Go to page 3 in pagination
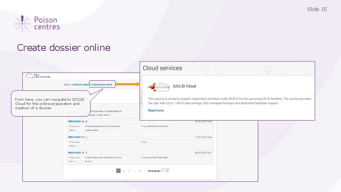The image size is (341, 192). coord(129,171)
